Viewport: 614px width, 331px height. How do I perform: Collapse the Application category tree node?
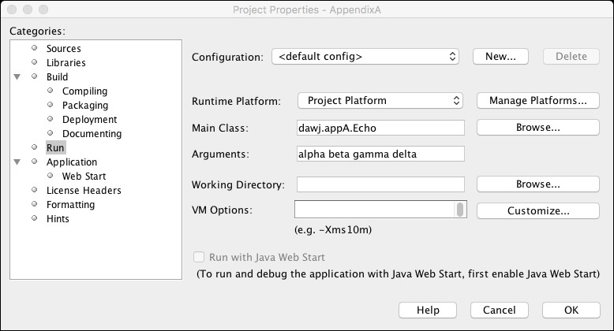click(17, 162)
